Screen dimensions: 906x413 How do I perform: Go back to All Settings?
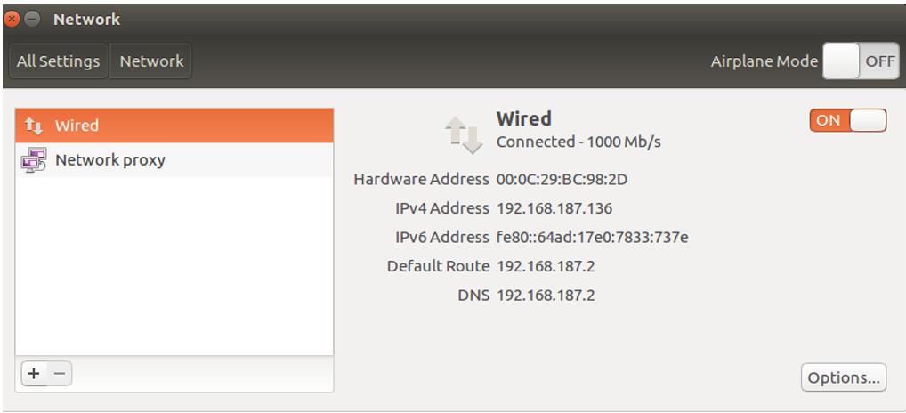tap(59, 61)
